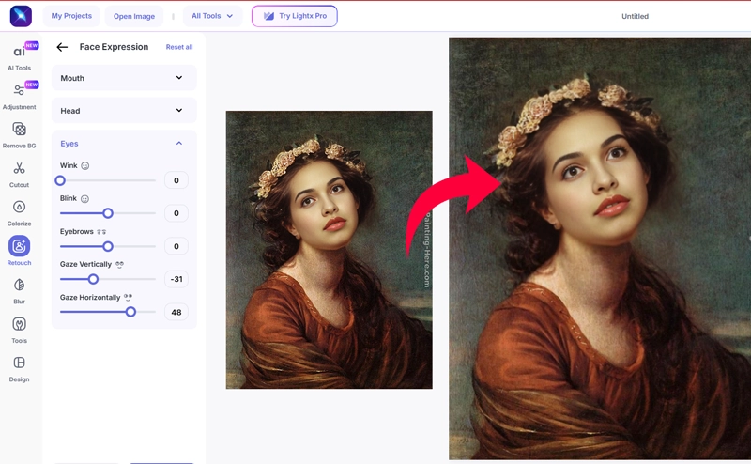Open the All Tools dropdown
This screenshot has height=464, width=751.
tap(212, 16)
